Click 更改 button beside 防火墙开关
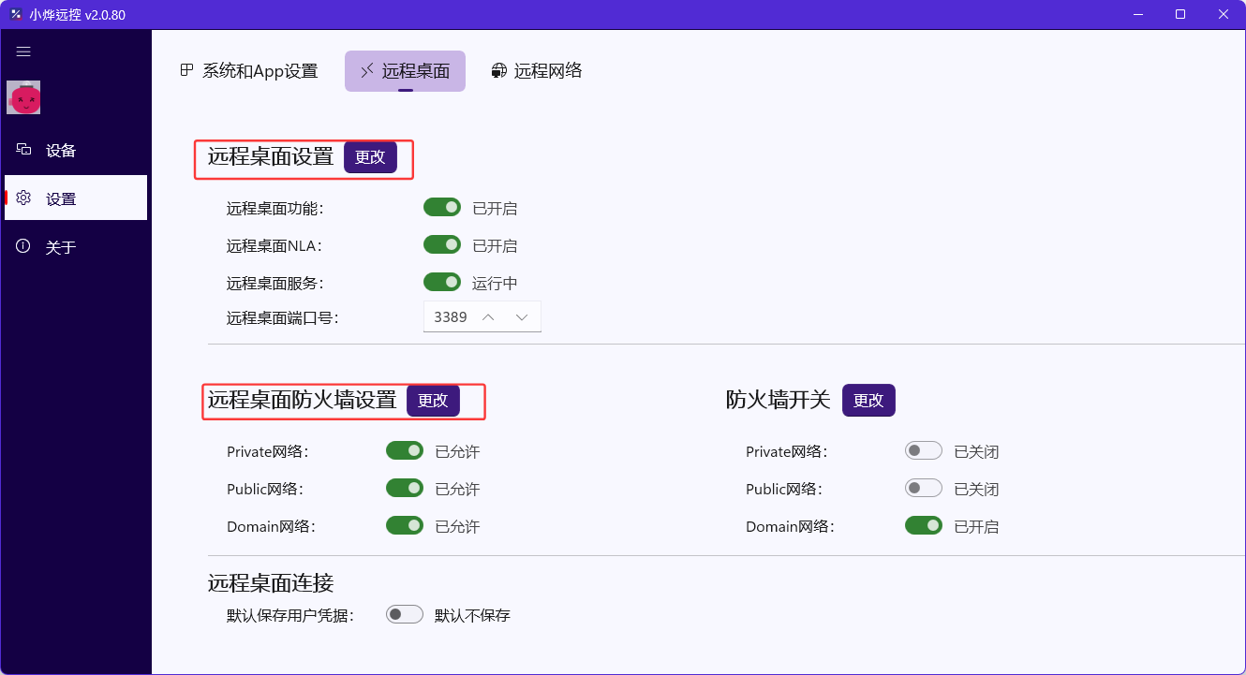1246x675 pixels. 868,401
